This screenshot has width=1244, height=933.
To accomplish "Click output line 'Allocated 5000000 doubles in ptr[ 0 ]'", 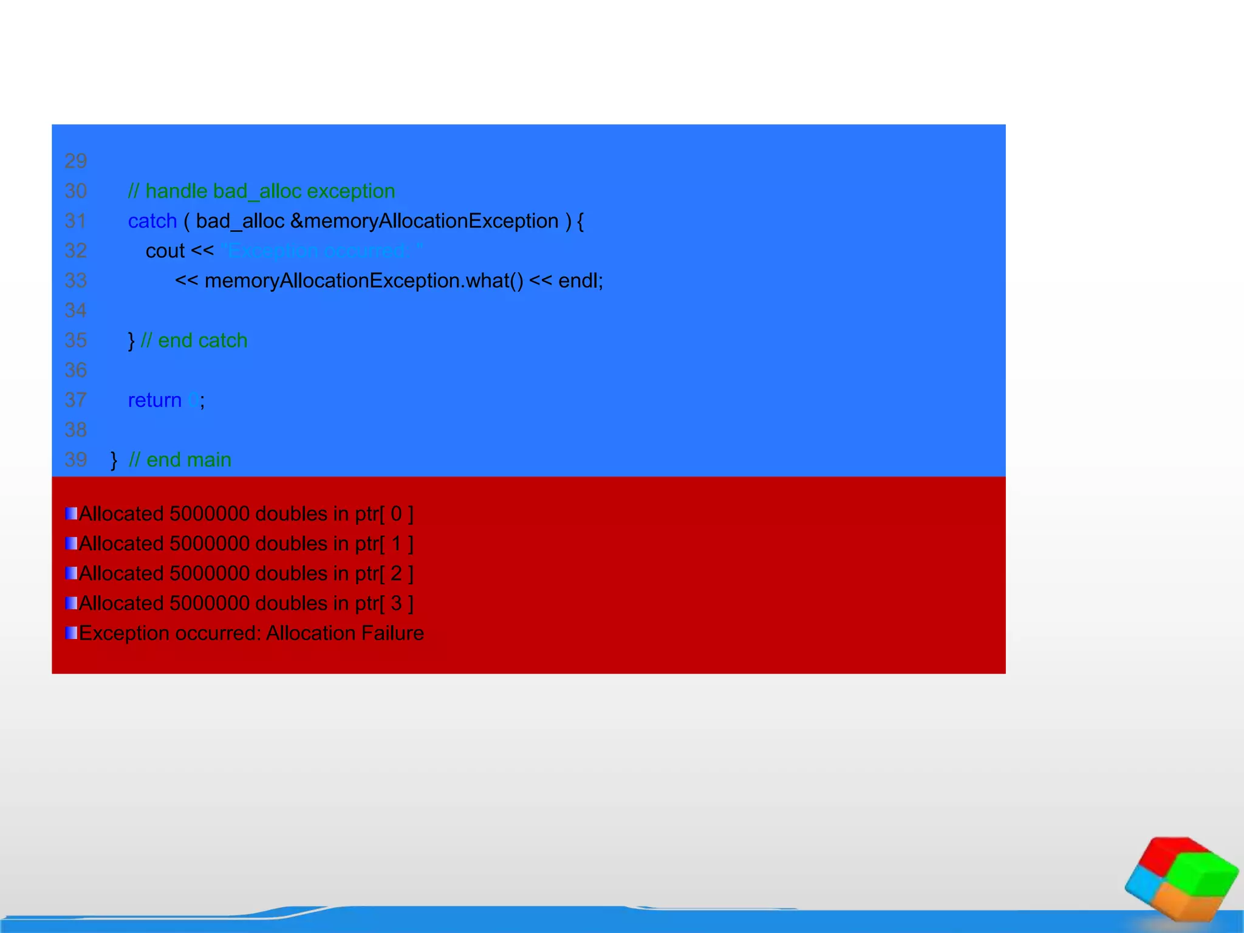I will tap(247, 514).
